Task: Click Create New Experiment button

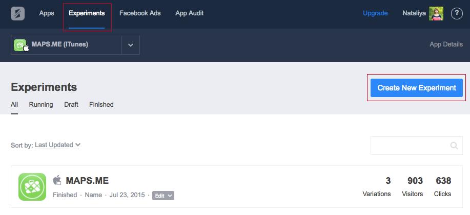Action: click(x=417, y=88)
